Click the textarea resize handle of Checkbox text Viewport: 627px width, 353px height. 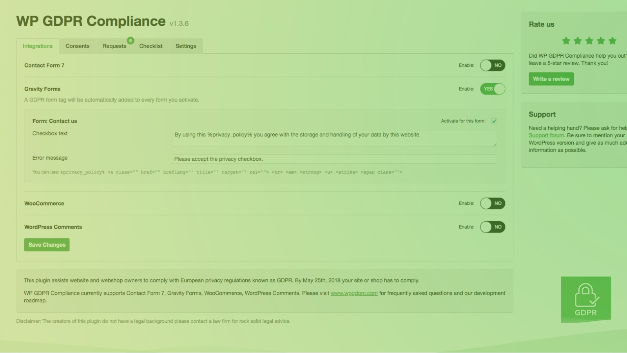tap(495, 145)
